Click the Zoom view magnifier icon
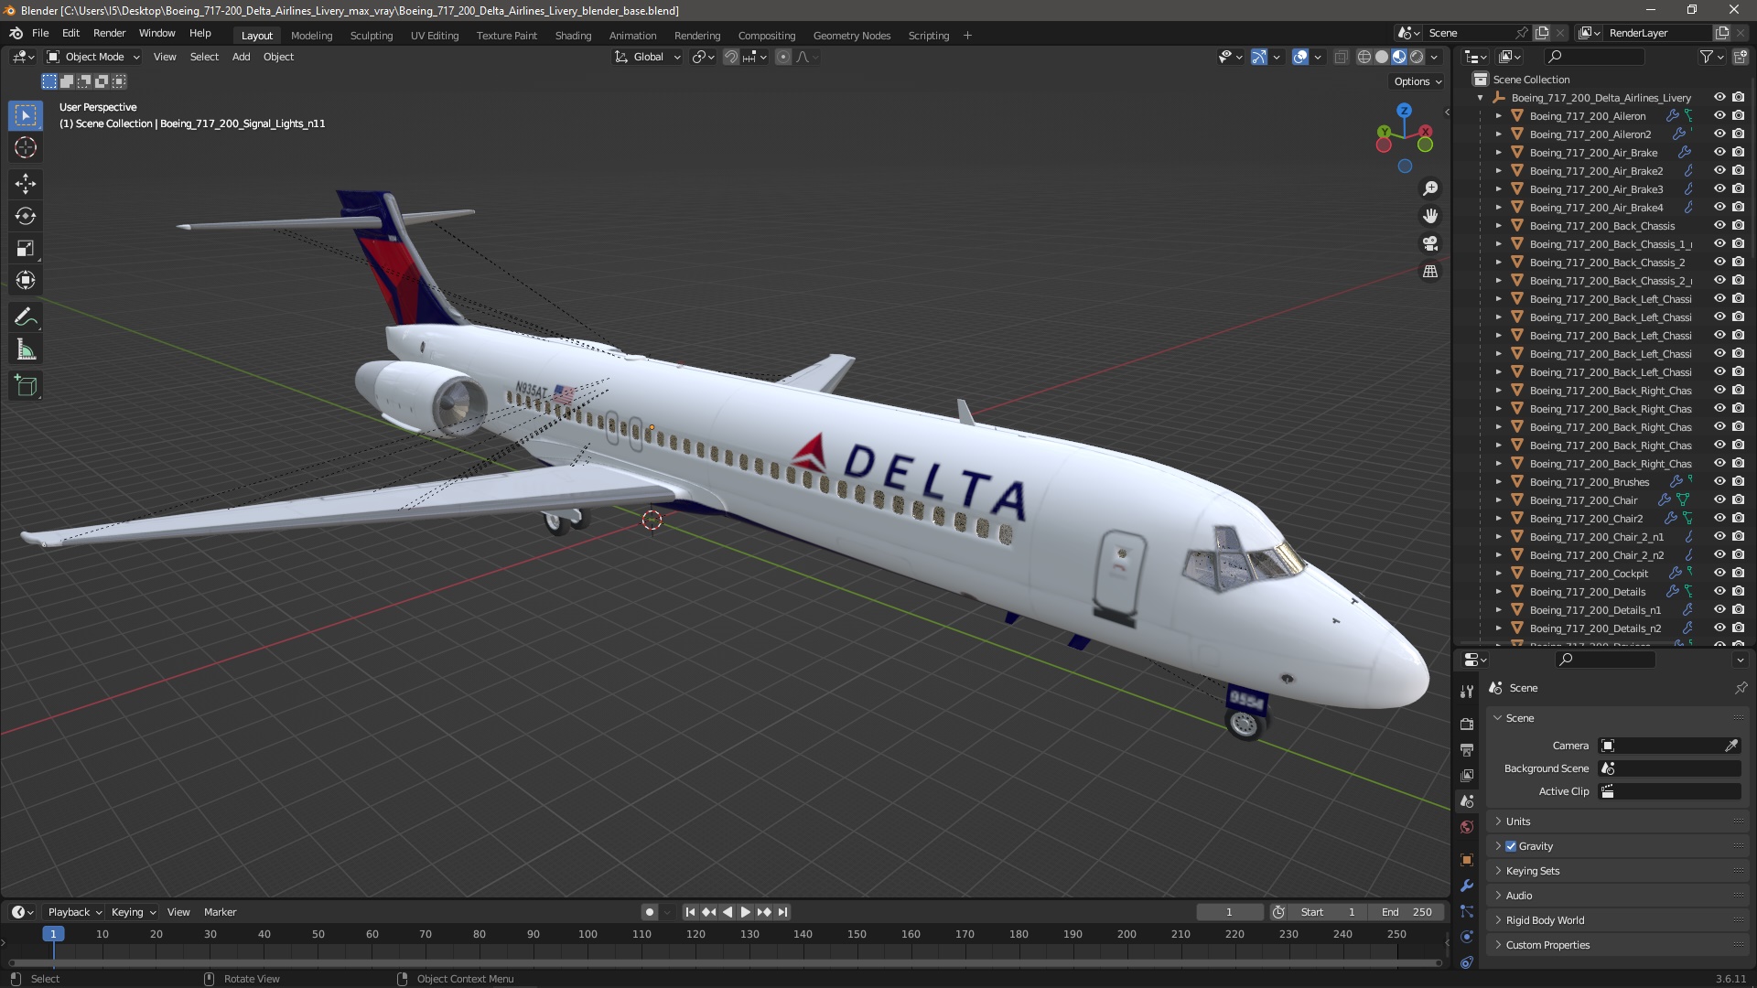This screenshot has height=988, width=1757. 1430,188
